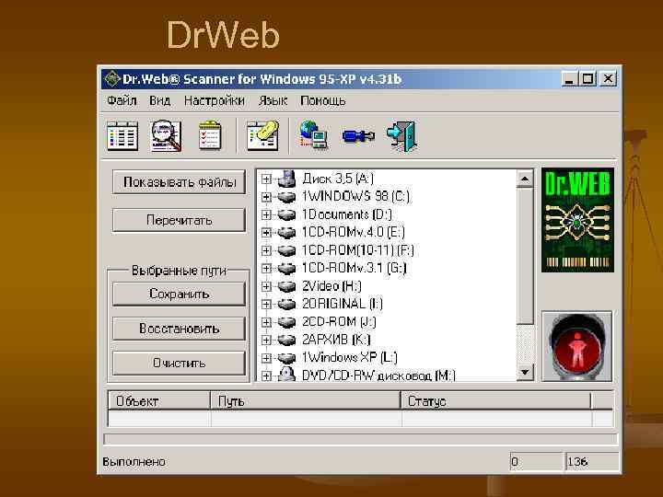This screenshot has width=663, height=497.
Task: Click the Путь column header
Action: pyautogui.click(x=306, y=400)
